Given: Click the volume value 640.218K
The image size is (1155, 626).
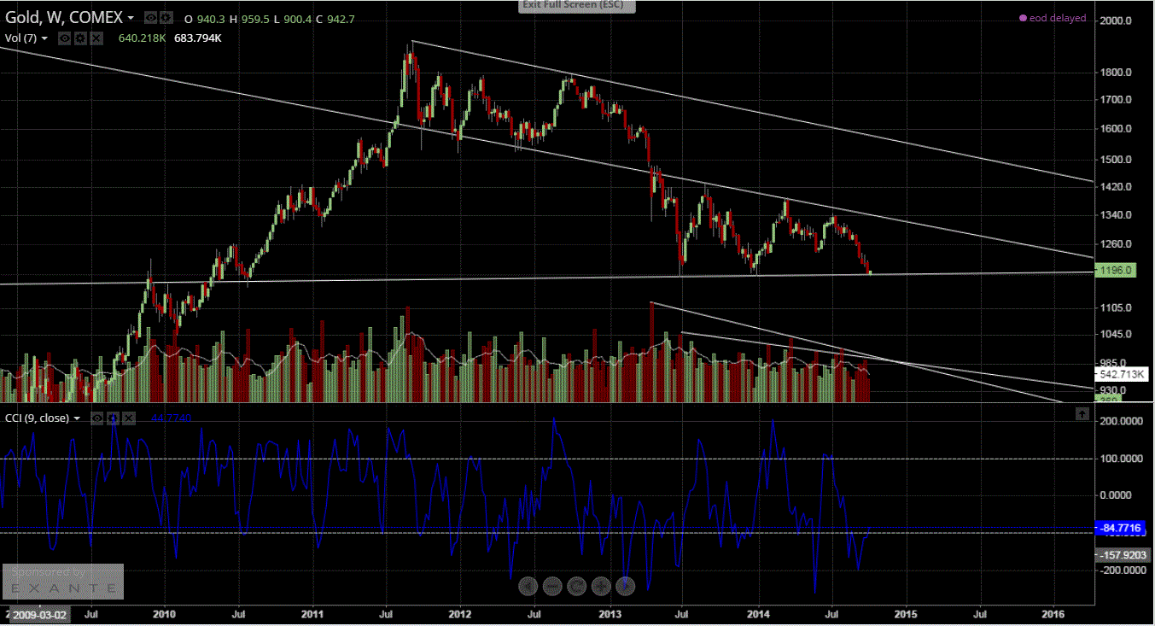Looking at the screenshot, I should [x=141, y=38].
